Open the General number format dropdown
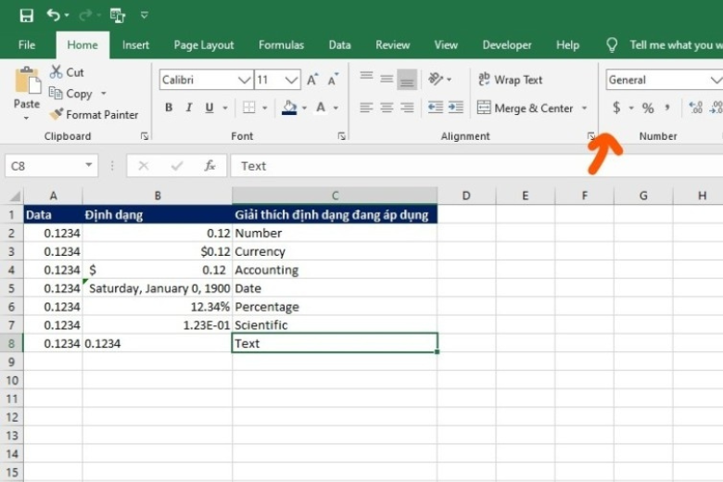 pos(715,81)
